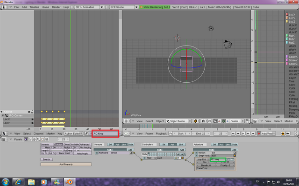Toggle the Do Fh button
Image resolution: width=299 pixels, height=186 pixels.
[44, 153]
